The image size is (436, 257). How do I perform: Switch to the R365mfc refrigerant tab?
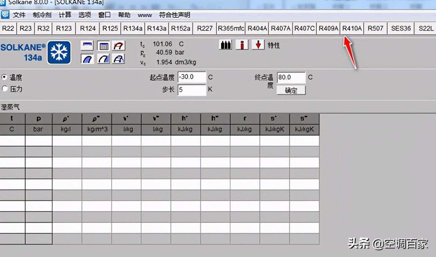tap(231, 28)
